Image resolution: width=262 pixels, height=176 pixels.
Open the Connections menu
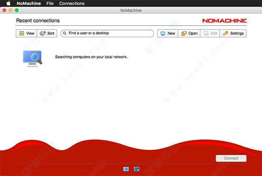point(72,3)
